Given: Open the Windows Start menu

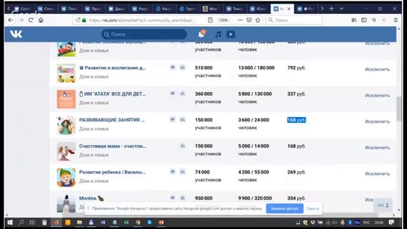Looking at the screenshot, I should pyautogui.click(x=10, y=223).
